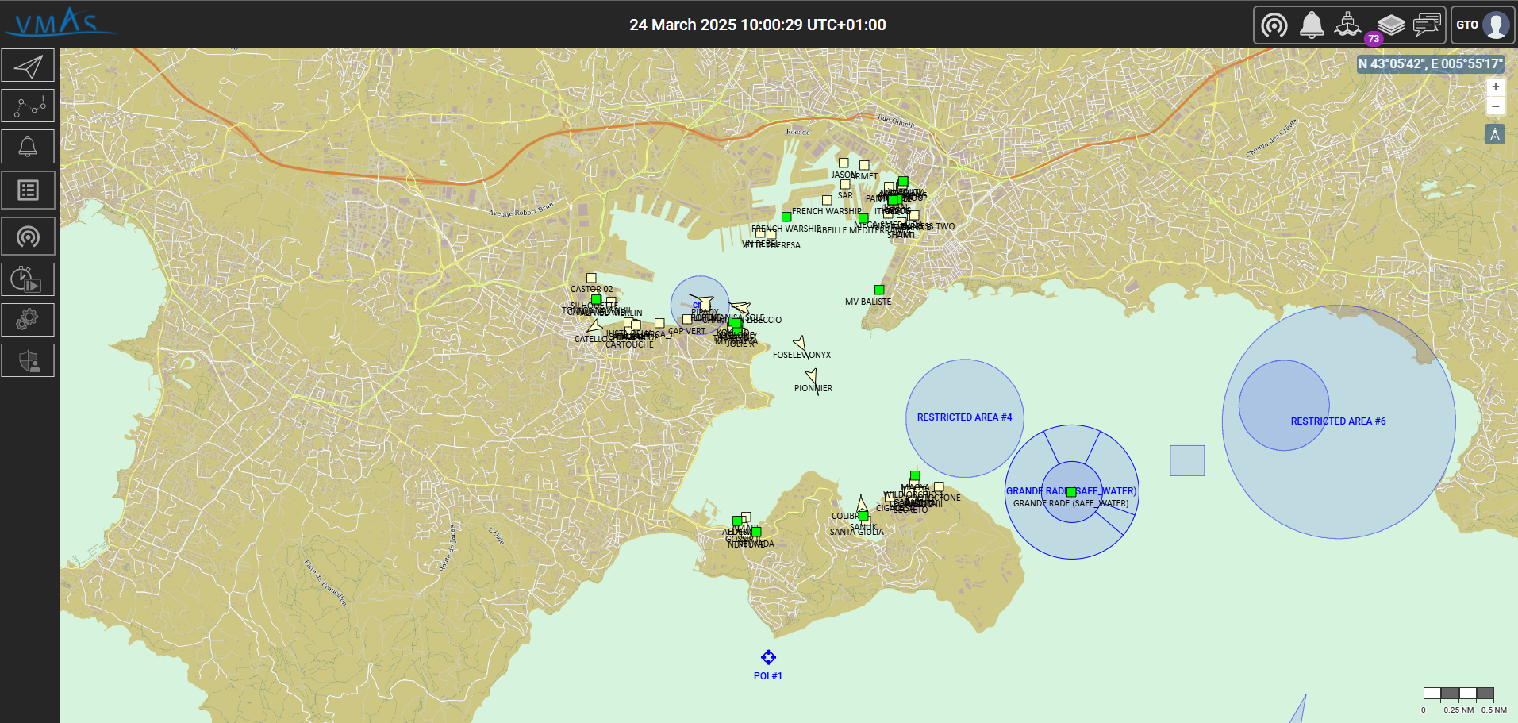Click the vessels ship icon in top bar
Screen dimensions: 1518x723
[x=1347, y=25]
